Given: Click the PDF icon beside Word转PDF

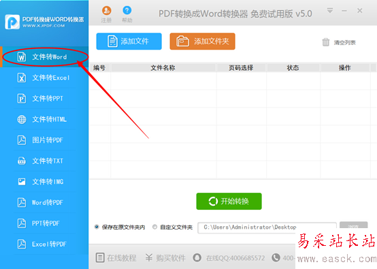Looking at the screenshot, I should click(x=22, y=202).
